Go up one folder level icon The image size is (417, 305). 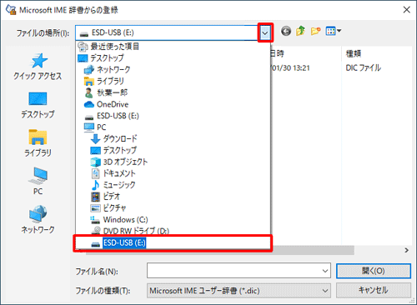coord(300,31)
